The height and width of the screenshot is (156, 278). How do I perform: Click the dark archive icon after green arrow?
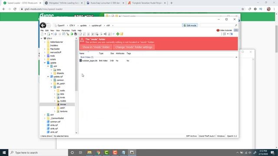point(76,34)
